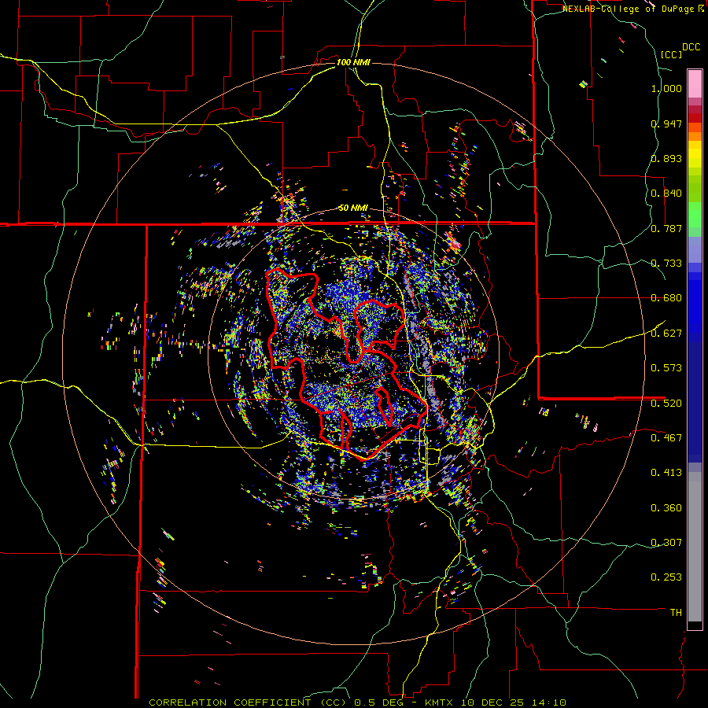Click the 0.360 legend value
Image resolution: width=708 pixels, height=708 pixels.
coord(666,508)
